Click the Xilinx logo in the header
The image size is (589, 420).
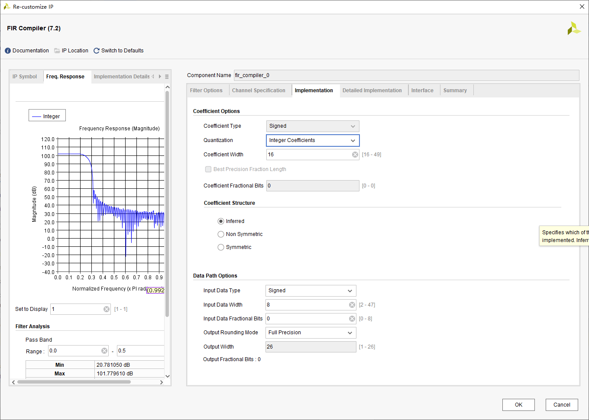click(x=574, y=28)
